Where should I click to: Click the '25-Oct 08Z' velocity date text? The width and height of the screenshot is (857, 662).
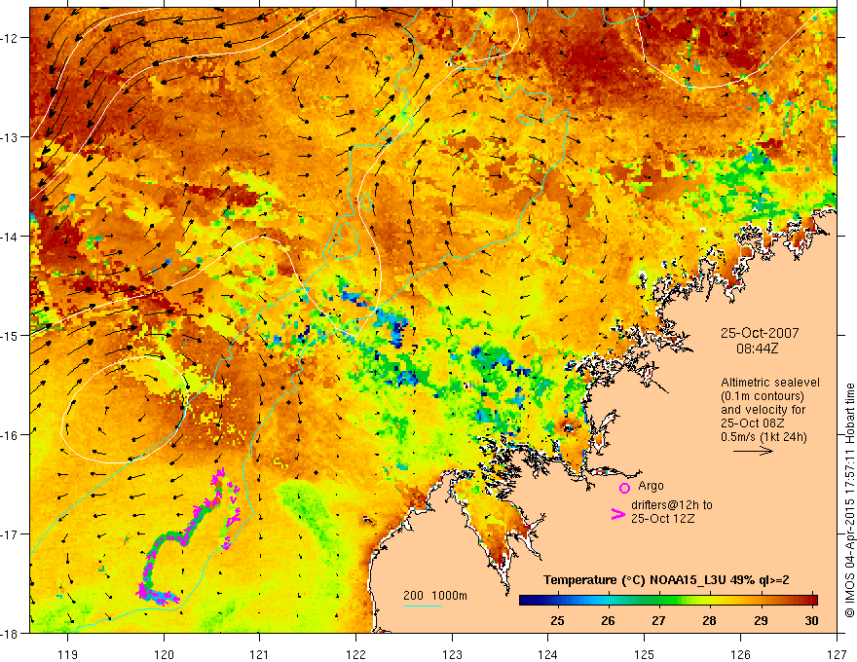[752, 423]
